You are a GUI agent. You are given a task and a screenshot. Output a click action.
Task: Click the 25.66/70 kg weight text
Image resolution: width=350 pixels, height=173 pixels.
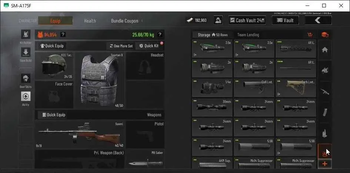143,35
